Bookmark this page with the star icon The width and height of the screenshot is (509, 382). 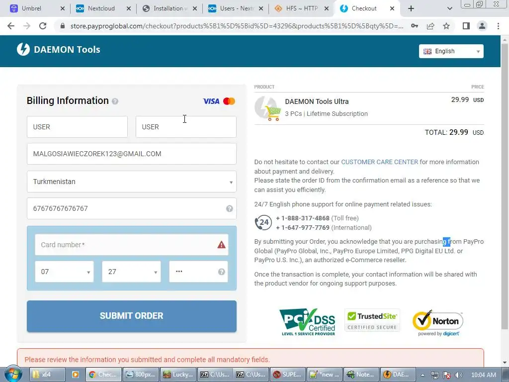coord(446,26)
